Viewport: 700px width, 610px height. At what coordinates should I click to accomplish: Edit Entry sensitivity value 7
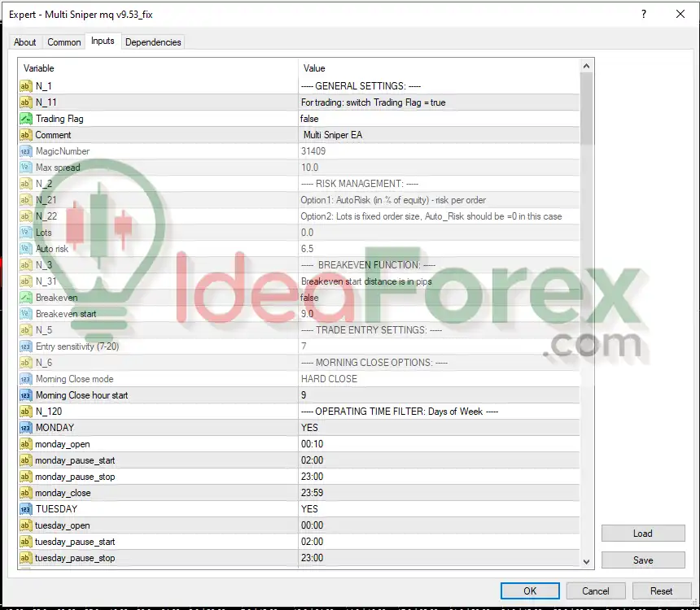tap(439, 346)
